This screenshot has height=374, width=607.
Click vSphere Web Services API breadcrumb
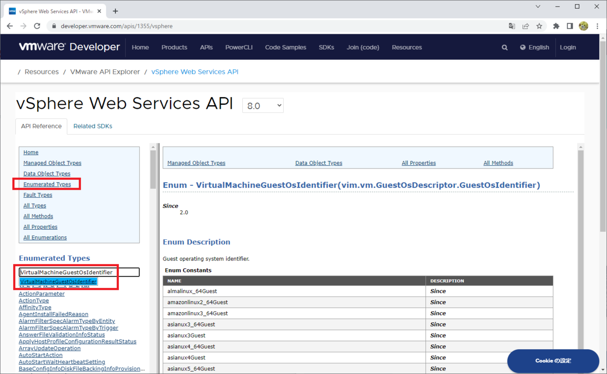click(195, 72)
